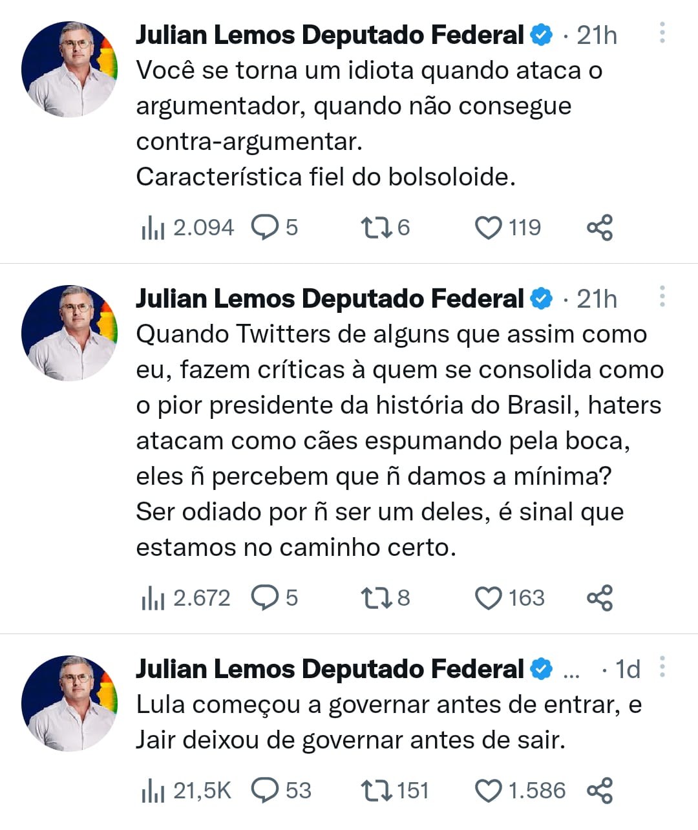The width and height of the screenshot is (698, 830).
Task: View analytics for the 2.672 views tweet
Action: (x=153, y=599)
